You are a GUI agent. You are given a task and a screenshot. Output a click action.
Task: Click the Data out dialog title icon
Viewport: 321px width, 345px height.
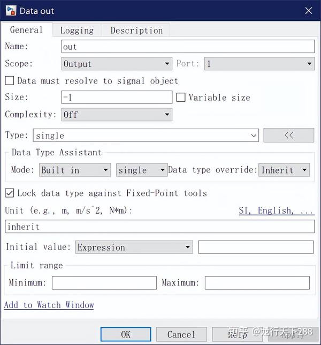coord(11,11)
